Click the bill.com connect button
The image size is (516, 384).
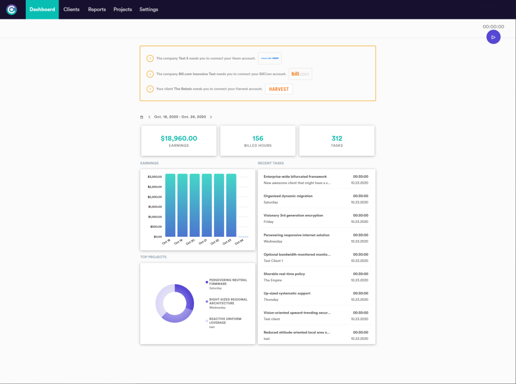tap(300, 74)
